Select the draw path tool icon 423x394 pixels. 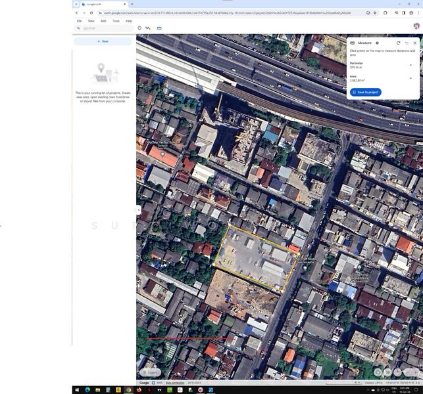pos(148,28)
